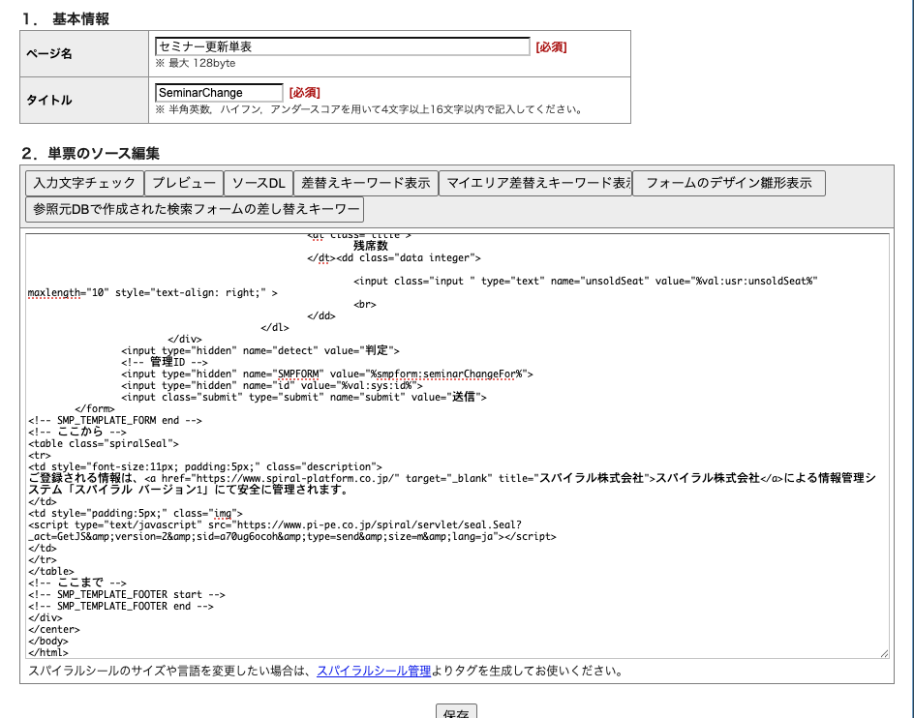
Task: Click the </dt><dd class="data integer"> line
Action: 394,257
